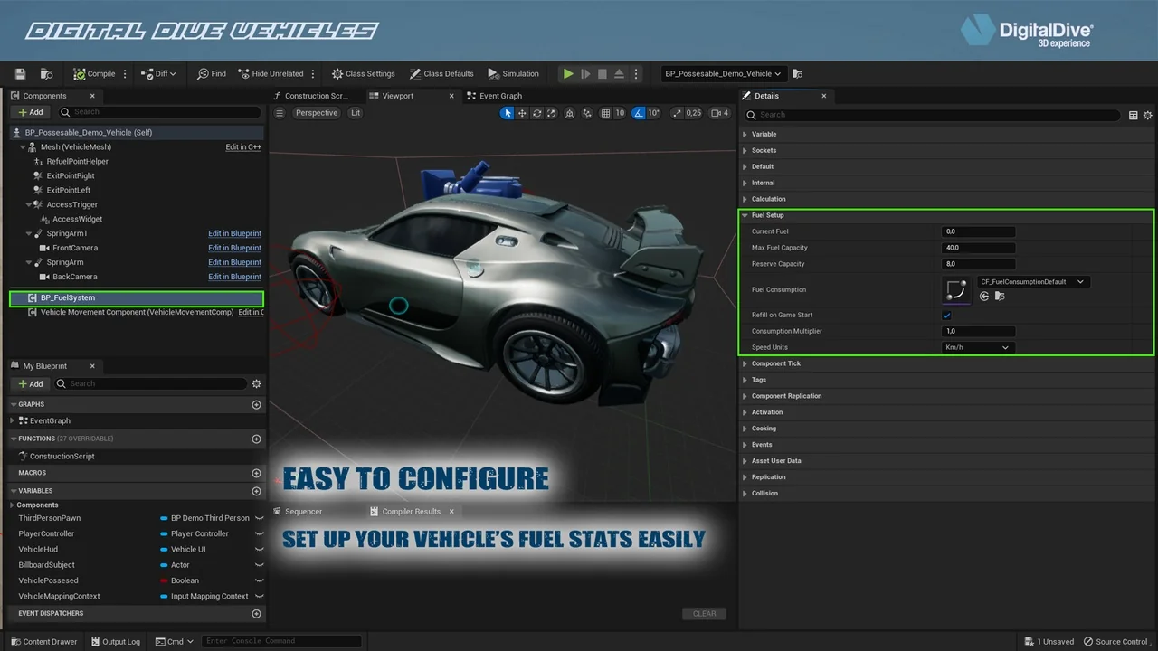
Task: Collapse the Fuel Setup section
Action: pyautogui.click(x=745, y=215)
